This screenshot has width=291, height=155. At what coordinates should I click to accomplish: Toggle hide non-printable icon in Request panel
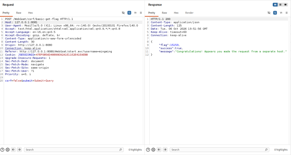pyautogui.click(x=123, y=13)
